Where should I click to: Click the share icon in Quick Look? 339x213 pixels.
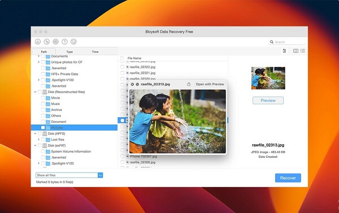(x=189, y=85)
